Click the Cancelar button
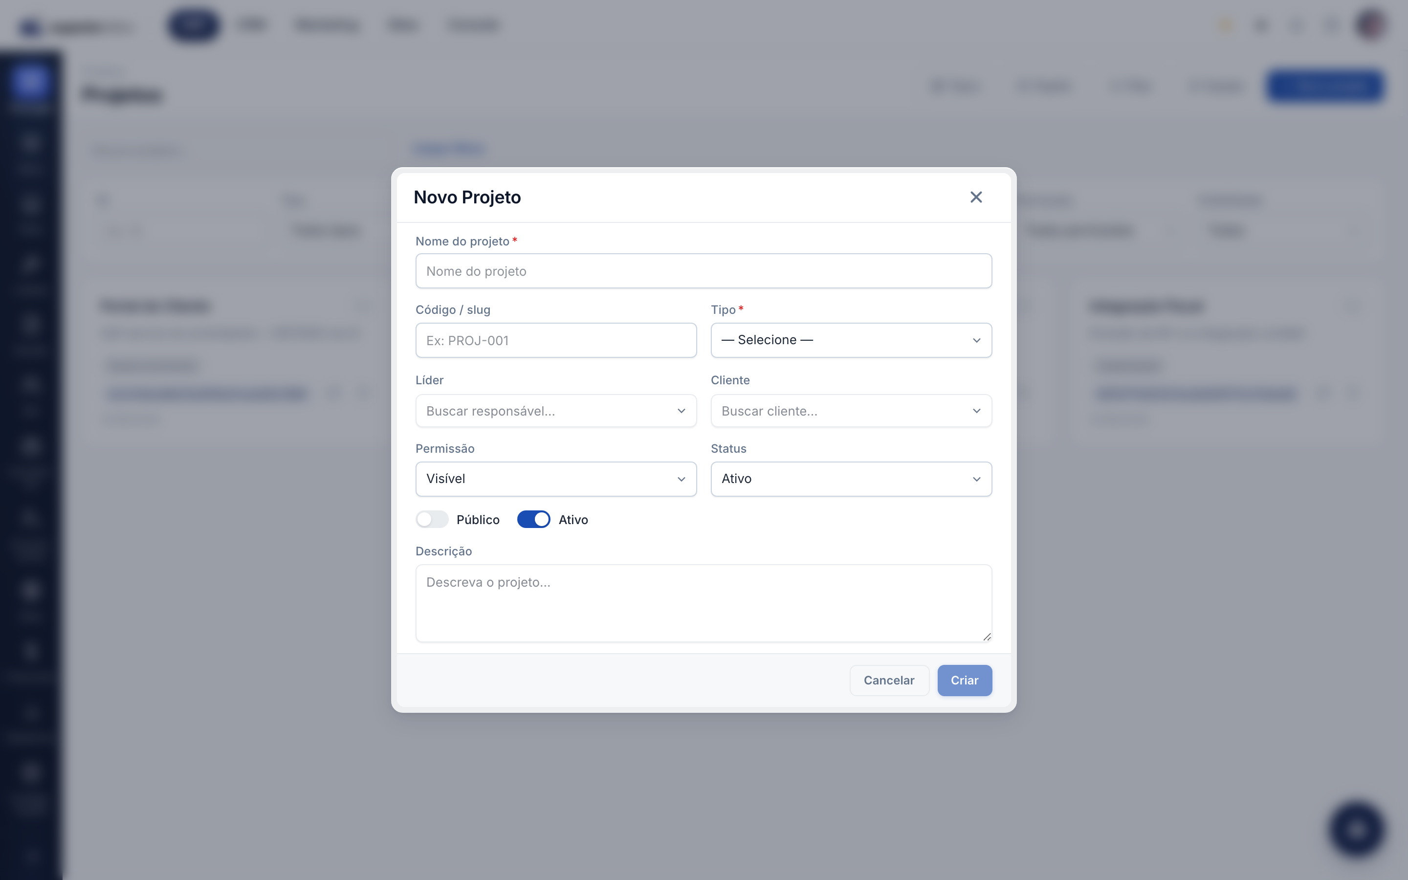 [888, 680]
